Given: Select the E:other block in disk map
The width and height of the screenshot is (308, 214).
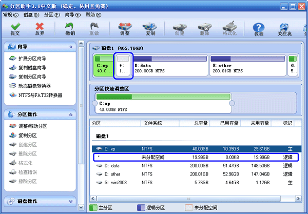Looking at the screenshot, I should (246, 67).
